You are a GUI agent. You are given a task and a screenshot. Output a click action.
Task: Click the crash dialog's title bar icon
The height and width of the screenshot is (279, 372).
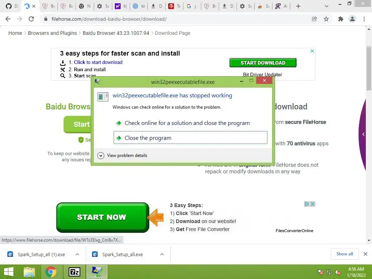97,82
